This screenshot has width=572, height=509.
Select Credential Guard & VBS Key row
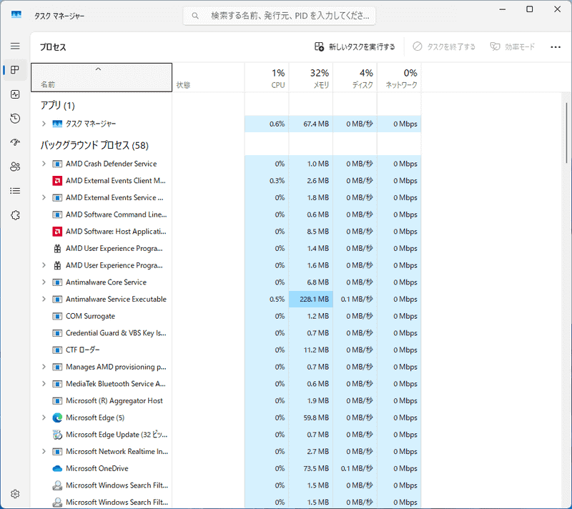pos(226,333)
